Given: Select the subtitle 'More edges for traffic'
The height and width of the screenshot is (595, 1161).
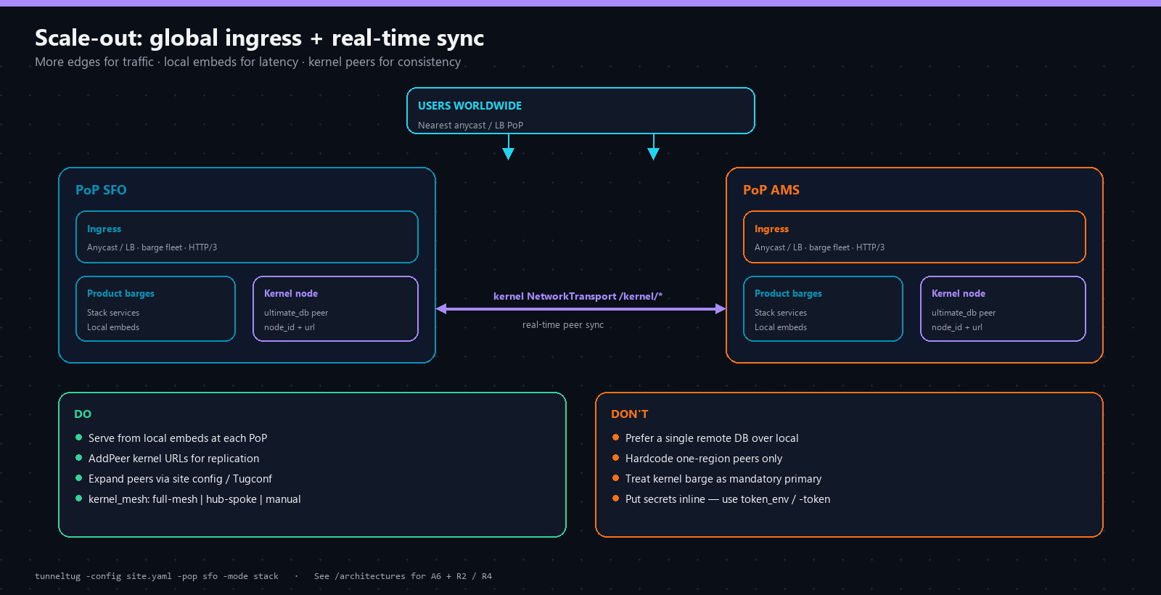Looking at the screenshot, I should pyautogui.click(x=94, y=62).
